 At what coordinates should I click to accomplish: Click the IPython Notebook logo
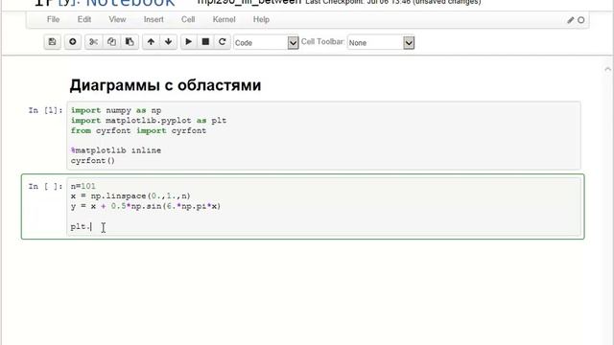point(105,3)
